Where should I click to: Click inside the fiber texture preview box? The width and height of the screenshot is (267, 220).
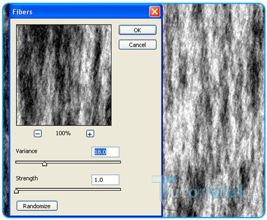click(x=63, y=75)
